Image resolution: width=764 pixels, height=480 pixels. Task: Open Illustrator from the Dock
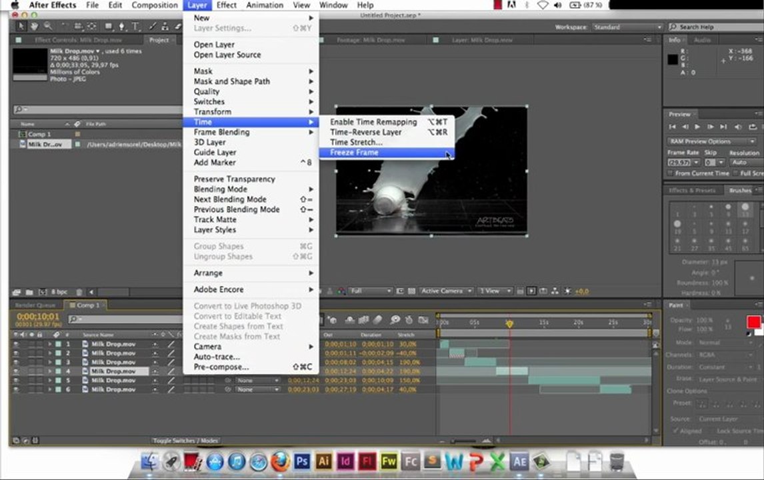coord(323,461)
